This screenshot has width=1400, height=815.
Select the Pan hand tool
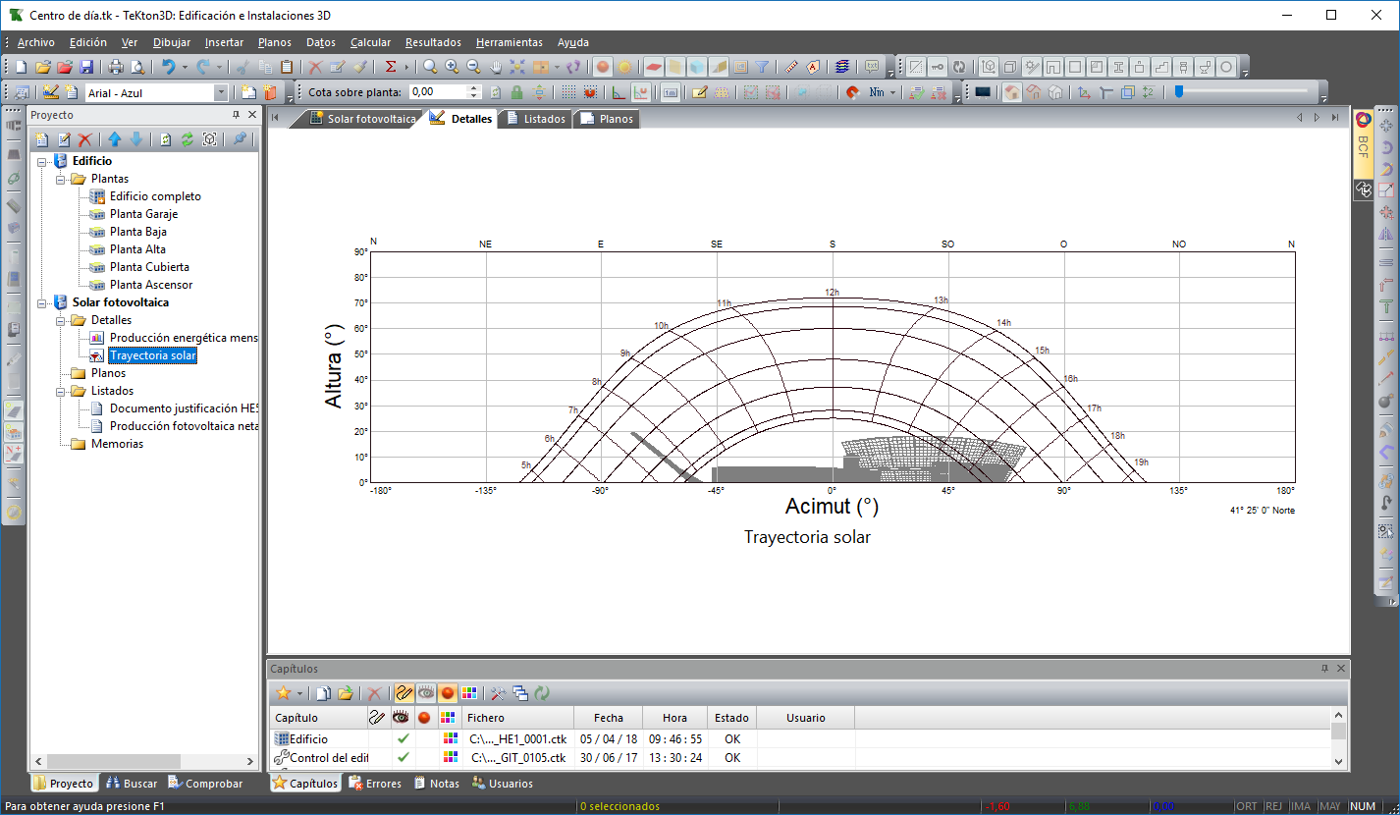point(496,67)
